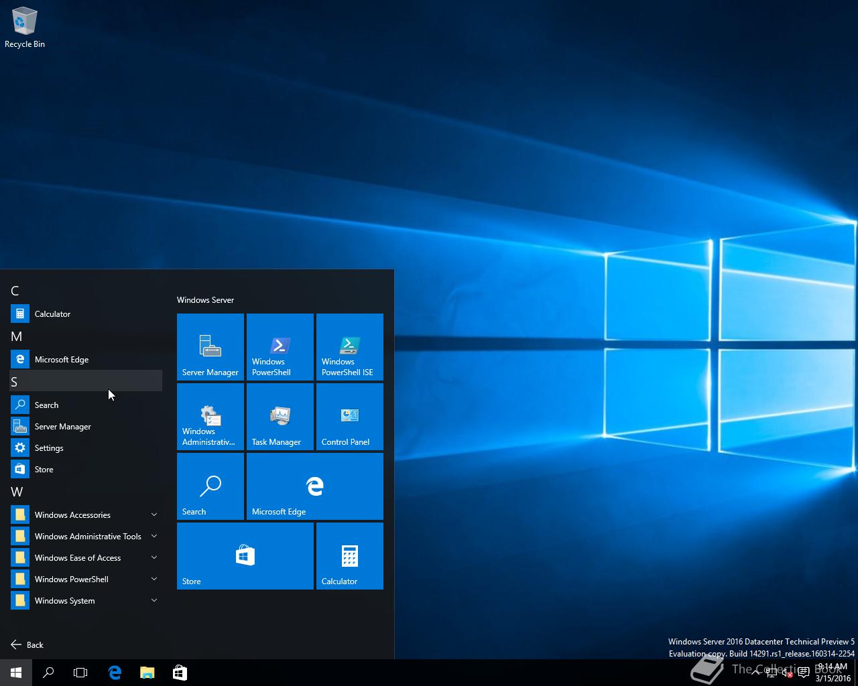This screenshot has height=686, width=858.
Task: Expand the Windows Accessories folder
Action: [x=86, y=514]
